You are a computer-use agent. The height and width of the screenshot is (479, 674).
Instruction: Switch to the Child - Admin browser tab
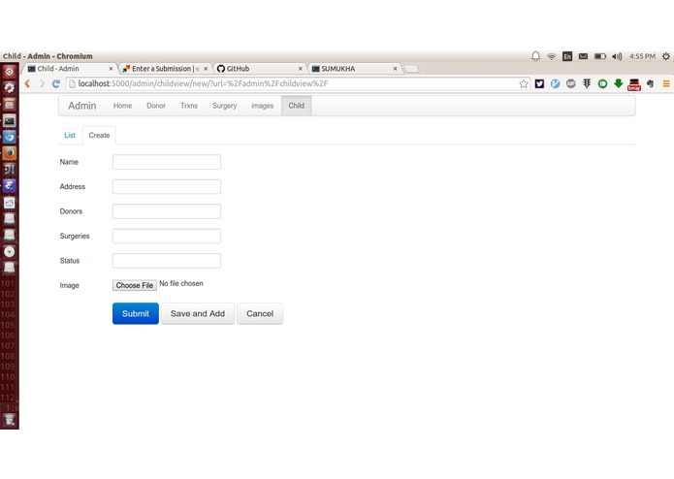click(x=69, y=69)
